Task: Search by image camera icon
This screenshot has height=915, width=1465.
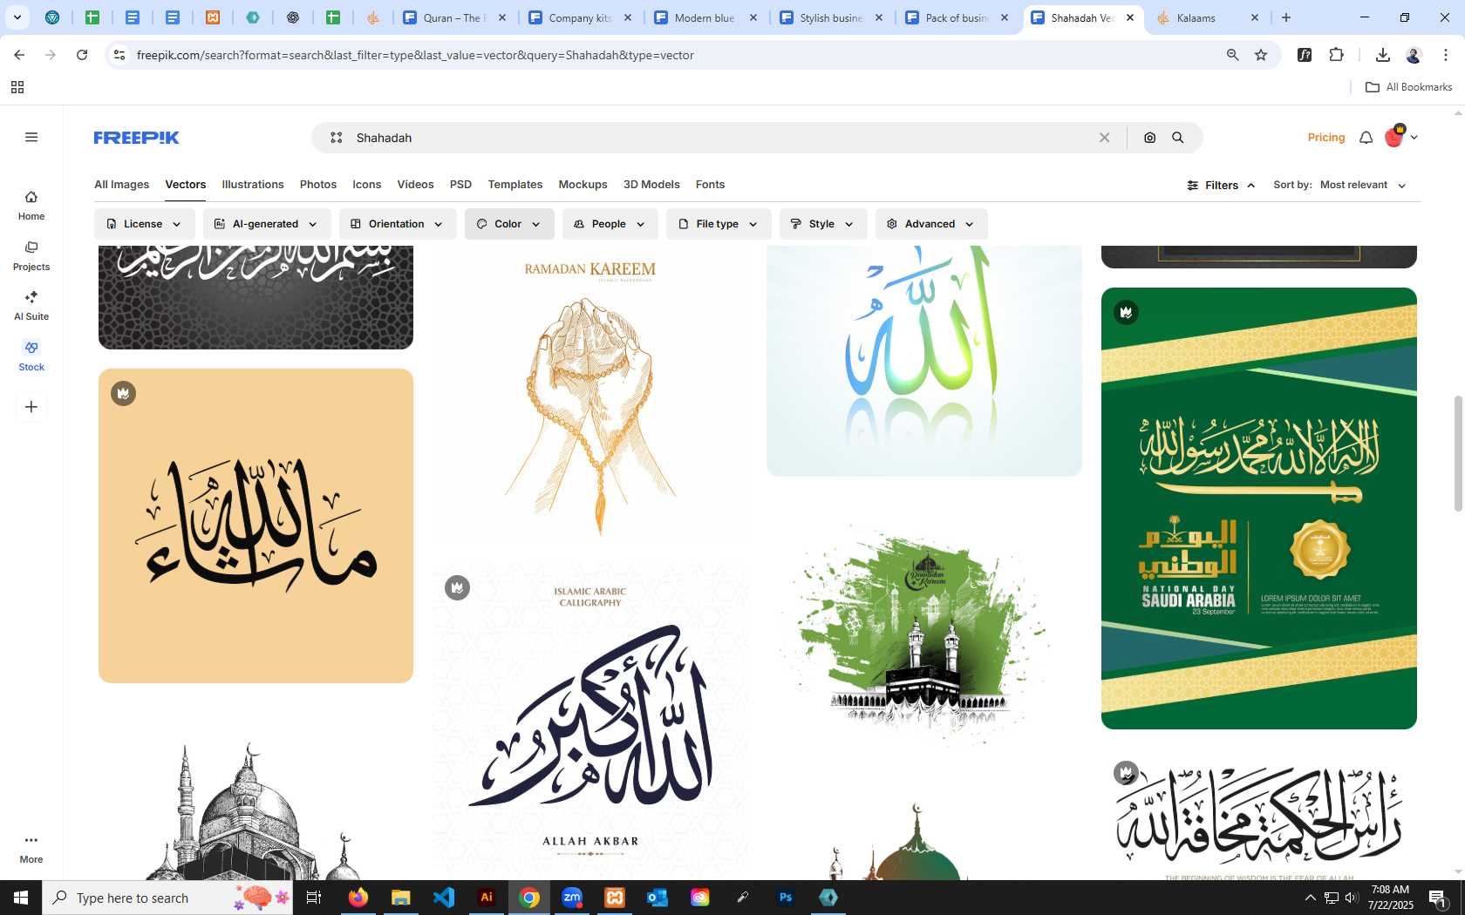Action: (x=1149, y=138)
